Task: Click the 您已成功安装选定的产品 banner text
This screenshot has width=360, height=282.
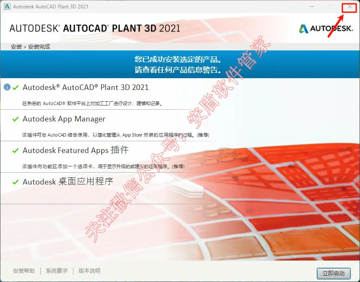Action: coord(178,60)
